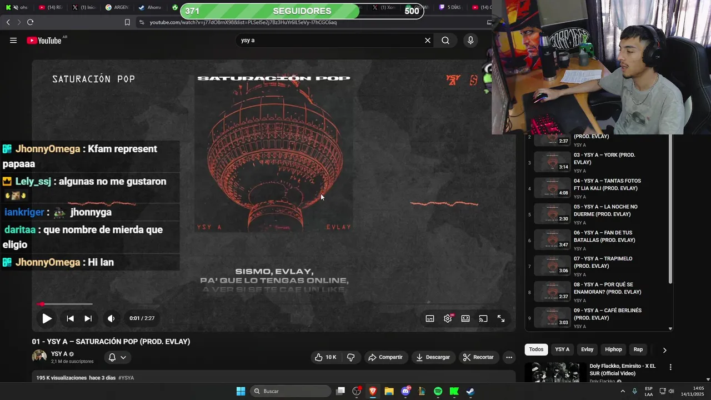This screenshot has height=400, width=711.
Task: Open Spotify from the taskbar
Action: click(438, 391)
